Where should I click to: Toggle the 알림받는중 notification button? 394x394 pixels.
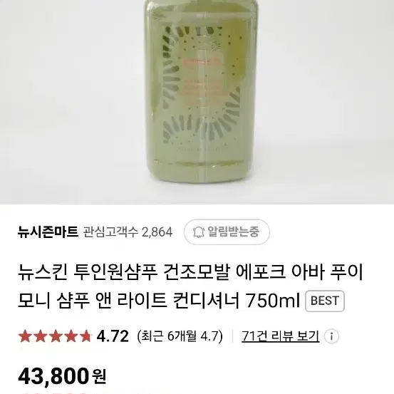[227, 232]
